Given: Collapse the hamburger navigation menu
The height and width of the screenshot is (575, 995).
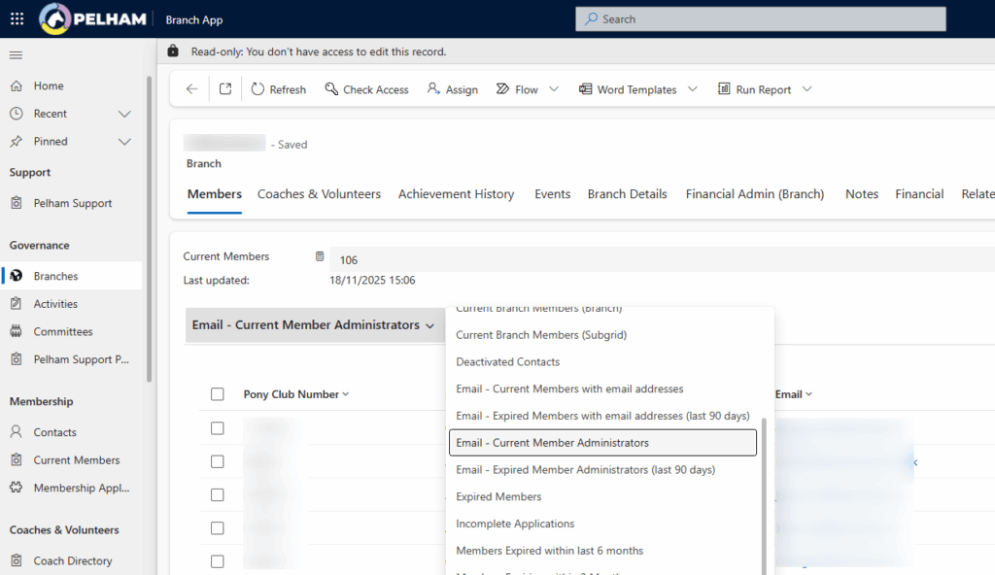Looking at the screenshot, I should (17, 55).
